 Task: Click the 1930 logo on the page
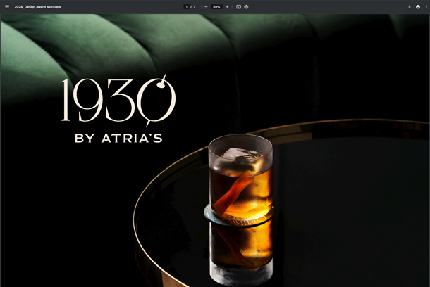(118, 101)
